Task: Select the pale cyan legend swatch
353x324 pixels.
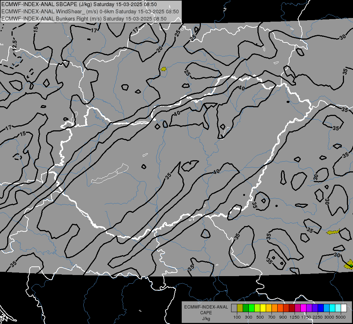Action: click(x=338, y=308)
